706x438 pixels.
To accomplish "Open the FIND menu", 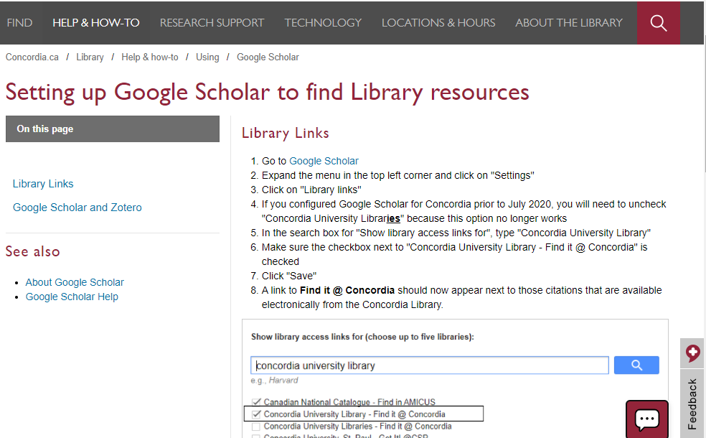I will [20, 22].
